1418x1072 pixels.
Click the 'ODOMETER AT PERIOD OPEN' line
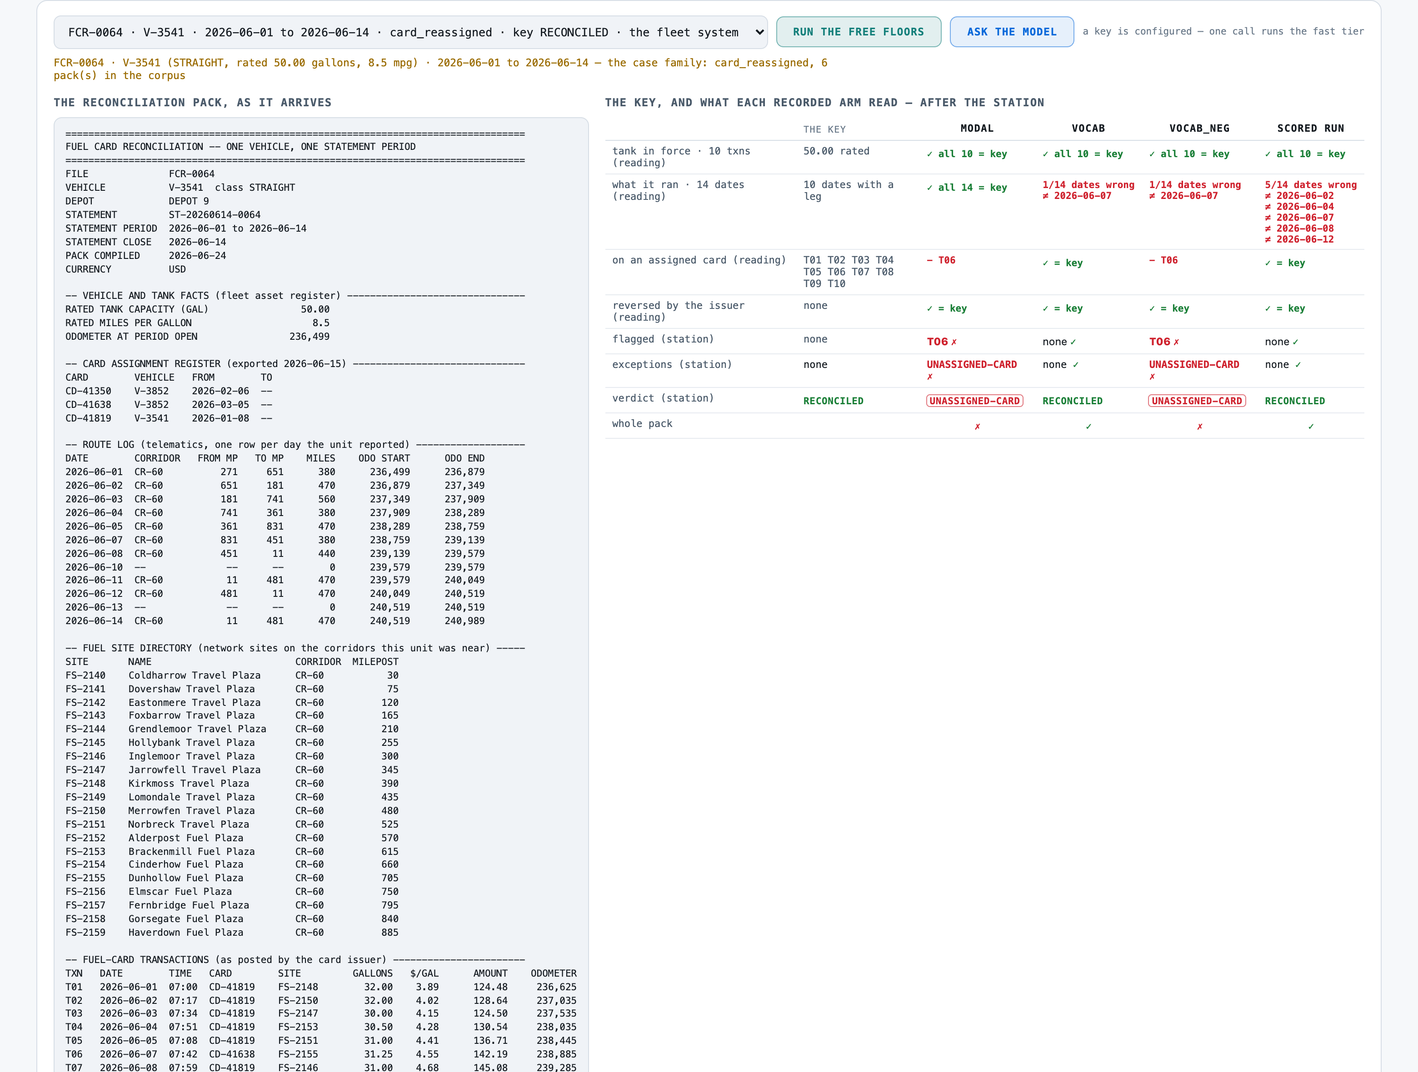[197, 337]
